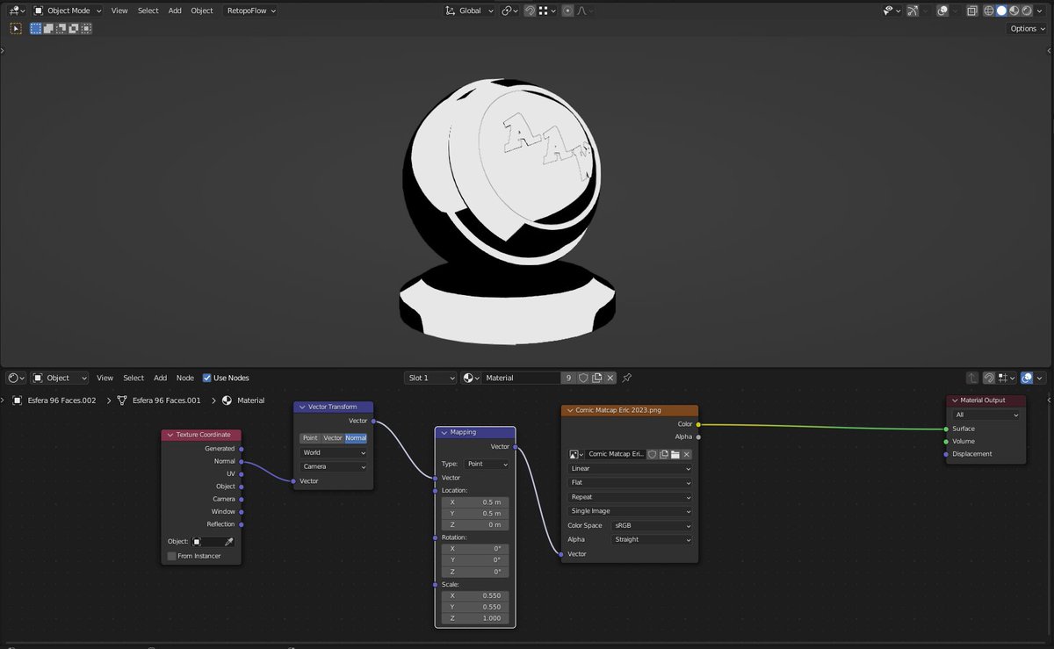Toggle viewport gizmos display
Image resolution: width=1054 pixels, height=649 pixels.
[x=913, y=11]
